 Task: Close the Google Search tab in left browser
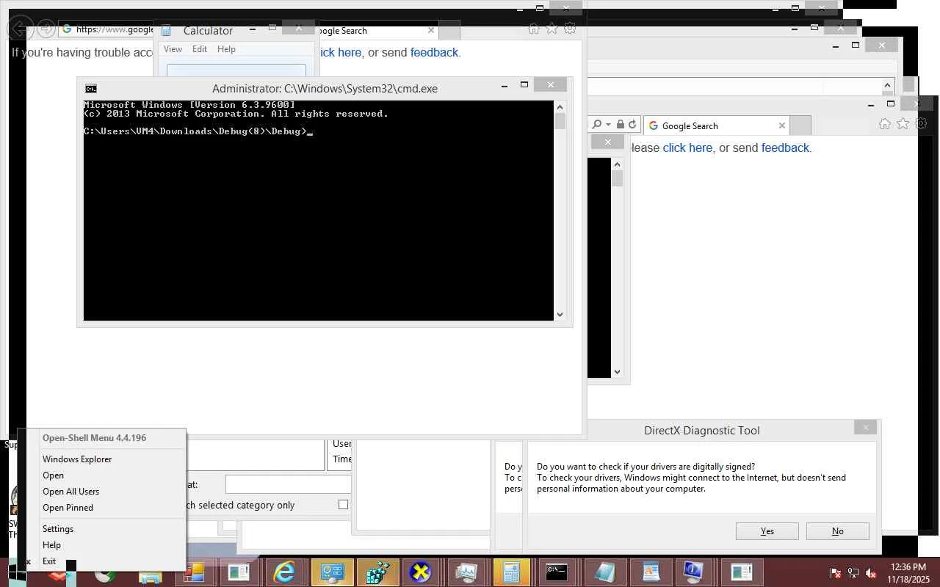(430, 30)
